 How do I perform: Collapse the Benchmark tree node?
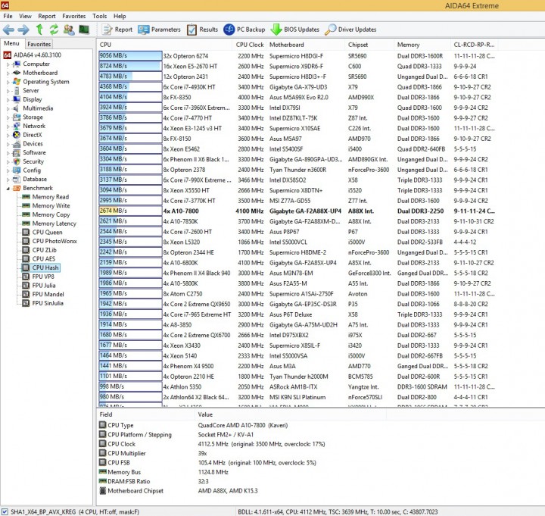[x=8, y=188]
